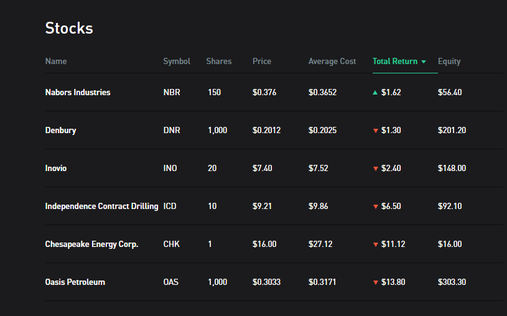Sort by the Average Cost column header
The image size is (507, 316).
332,62
